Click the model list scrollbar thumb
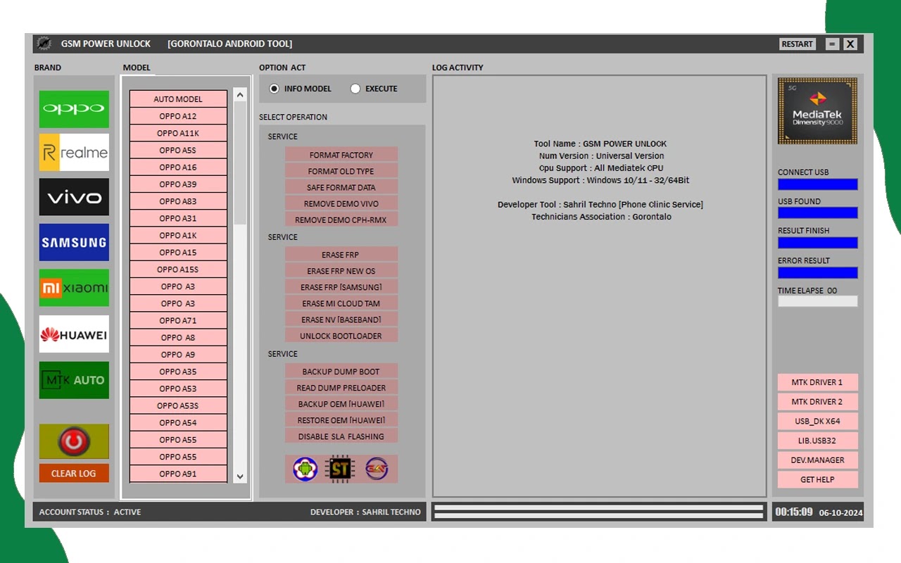901x563 pixels. [240, 164]
